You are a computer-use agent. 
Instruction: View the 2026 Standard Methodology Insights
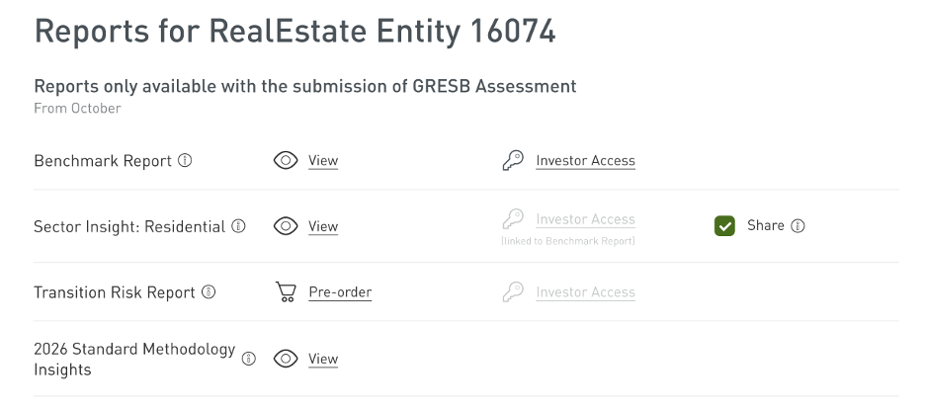323,359
